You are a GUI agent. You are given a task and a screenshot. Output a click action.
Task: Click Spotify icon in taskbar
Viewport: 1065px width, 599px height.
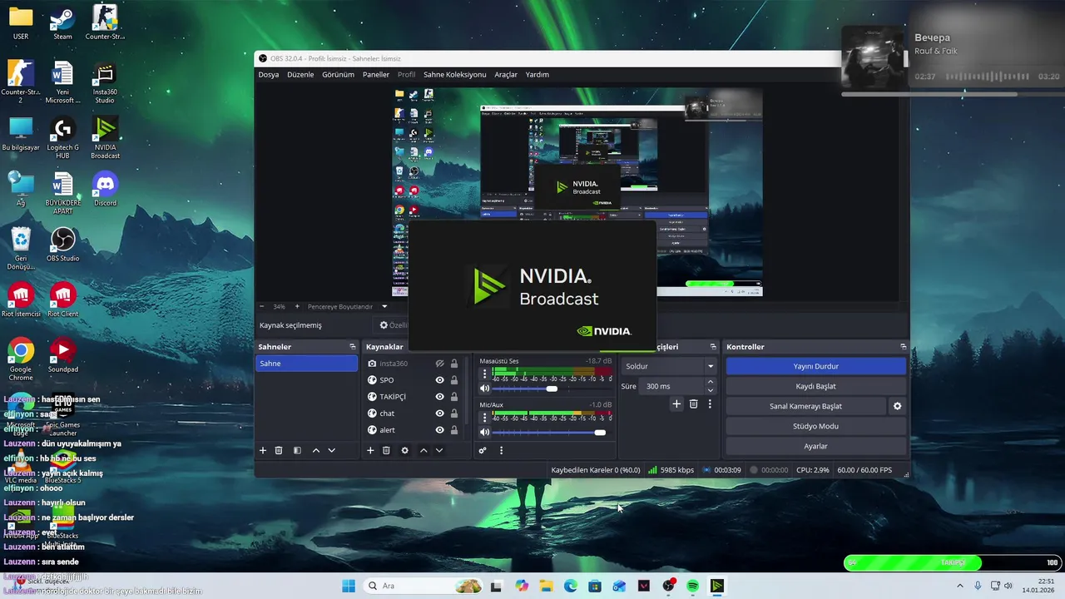click(x=692, y=586)
